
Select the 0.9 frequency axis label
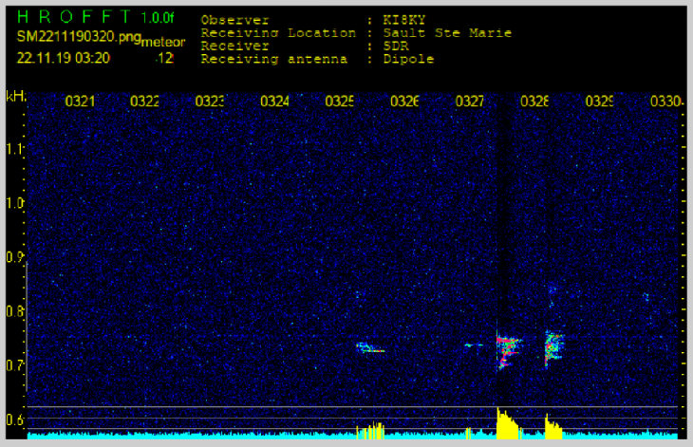[14, 257]
